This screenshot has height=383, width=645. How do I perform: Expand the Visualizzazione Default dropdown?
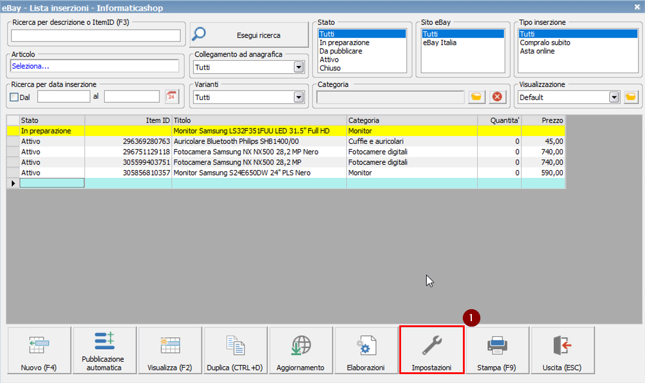pyautogui.click(x=614, y=98)
